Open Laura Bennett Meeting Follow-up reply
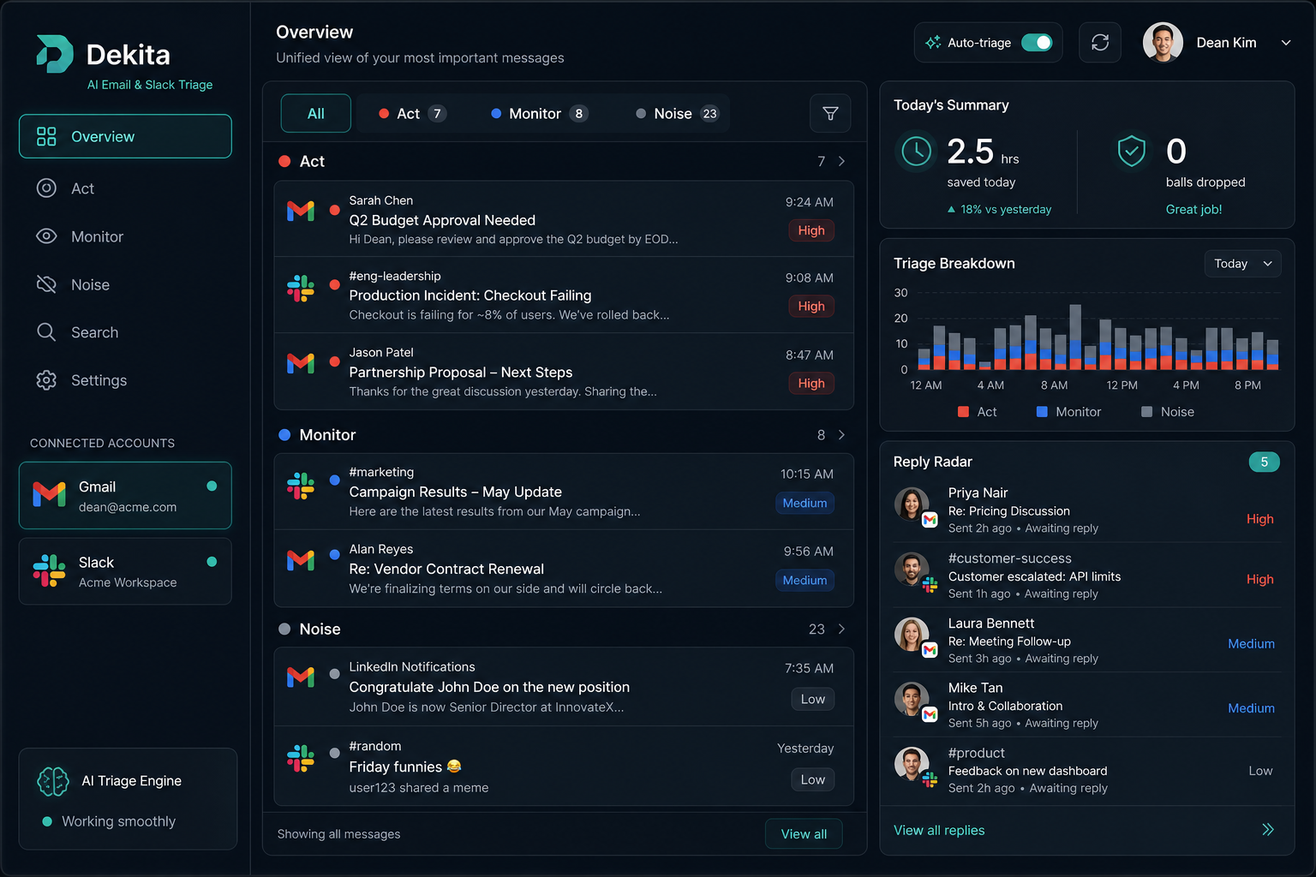The height and width of the screenshot is (877, 1316). click(x=1086, y=641)
